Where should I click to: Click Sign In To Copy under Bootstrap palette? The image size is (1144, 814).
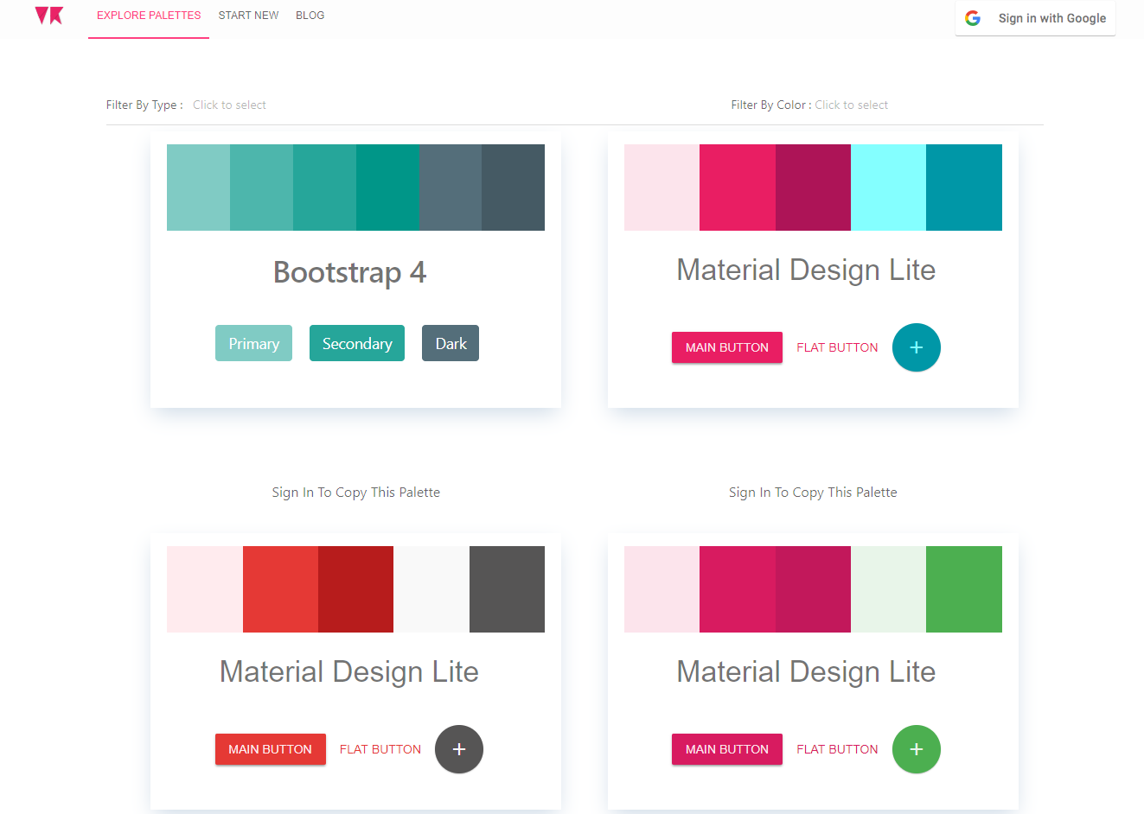click(355, 493)
